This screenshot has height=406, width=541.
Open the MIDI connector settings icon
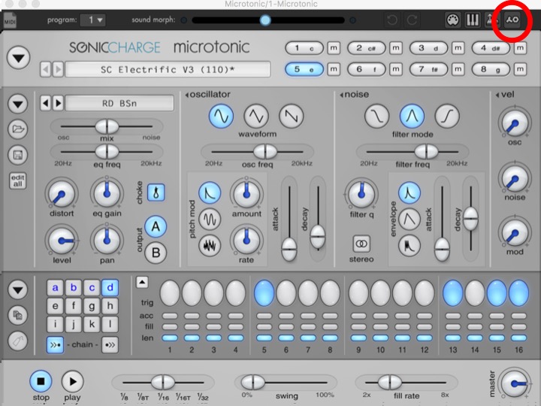(x=452, y=20)
